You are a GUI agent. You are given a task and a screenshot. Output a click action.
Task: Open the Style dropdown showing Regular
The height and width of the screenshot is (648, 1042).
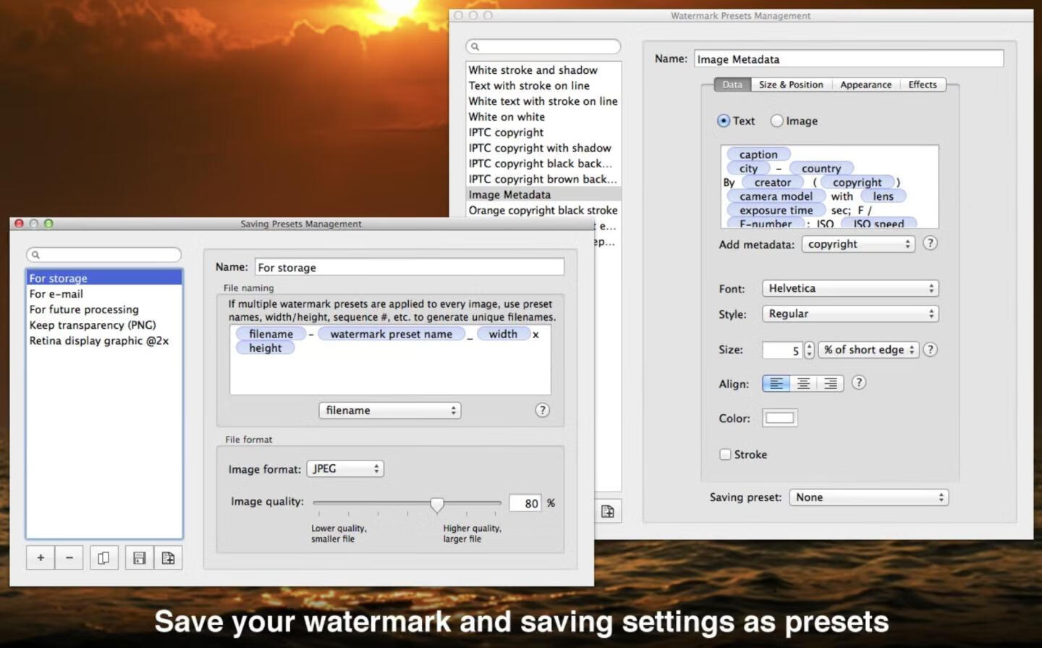[x=850, y=314]
